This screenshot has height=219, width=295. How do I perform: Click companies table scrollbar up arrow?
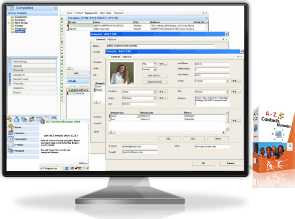207,22
